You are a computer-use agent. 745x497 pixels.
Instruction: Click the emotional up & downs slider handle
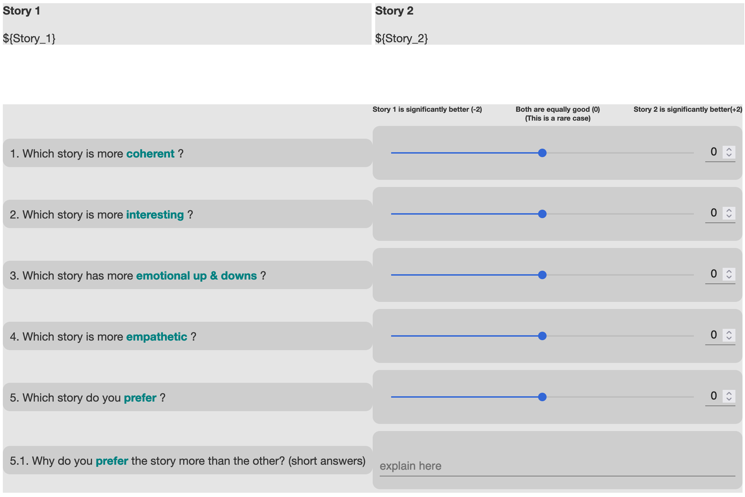tap(542, 275)
